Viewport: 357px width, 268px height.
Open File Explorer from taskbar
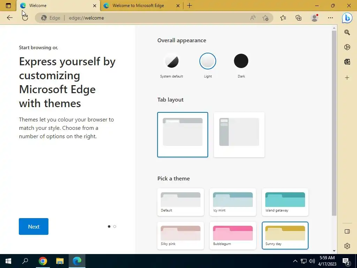click(60, 261)
